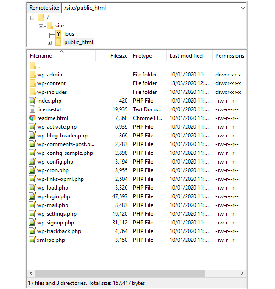Collapse the root folder tree node
275x289 pixels.
pyautogui.click(x=32, y=18)
